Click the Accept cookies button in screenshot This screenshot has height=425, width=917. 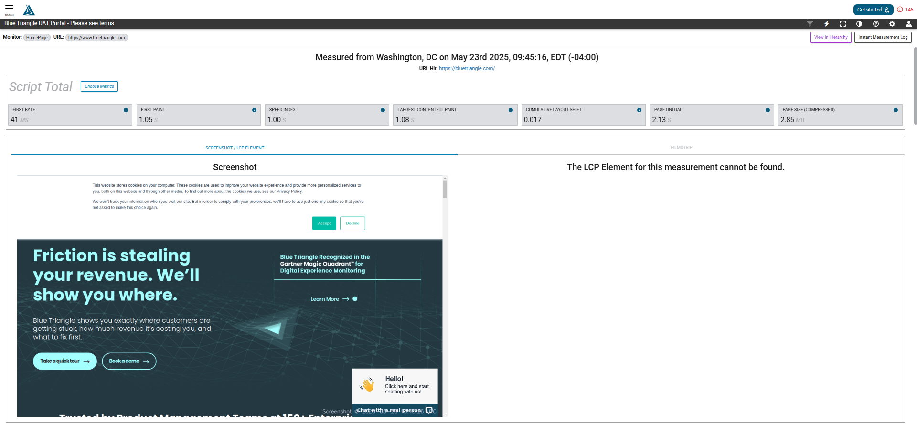tap(324, 223)
